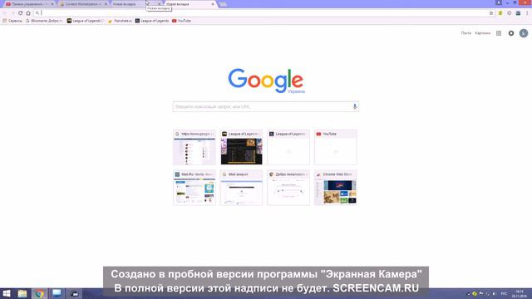Open the ВКонтакте bookmark

(x=44, y=21)
